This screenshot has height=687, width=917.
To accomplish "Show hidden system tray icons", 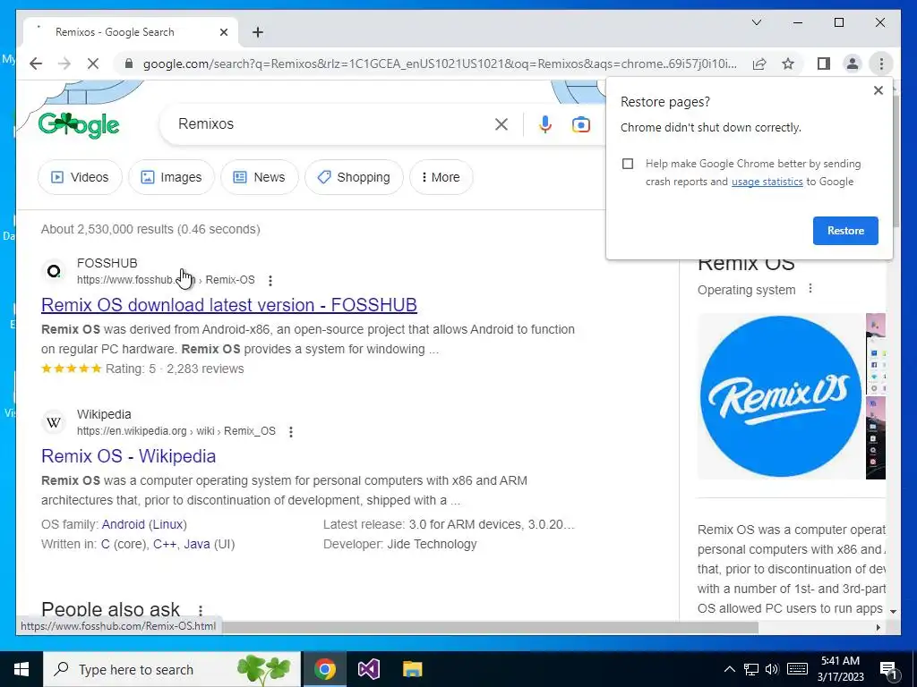I will point(730,669).
